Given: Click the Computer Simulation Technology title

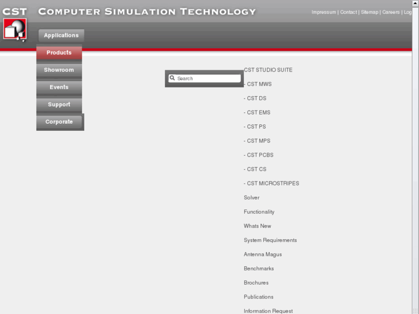Looking at the screenshot, I should pos(147,12).
